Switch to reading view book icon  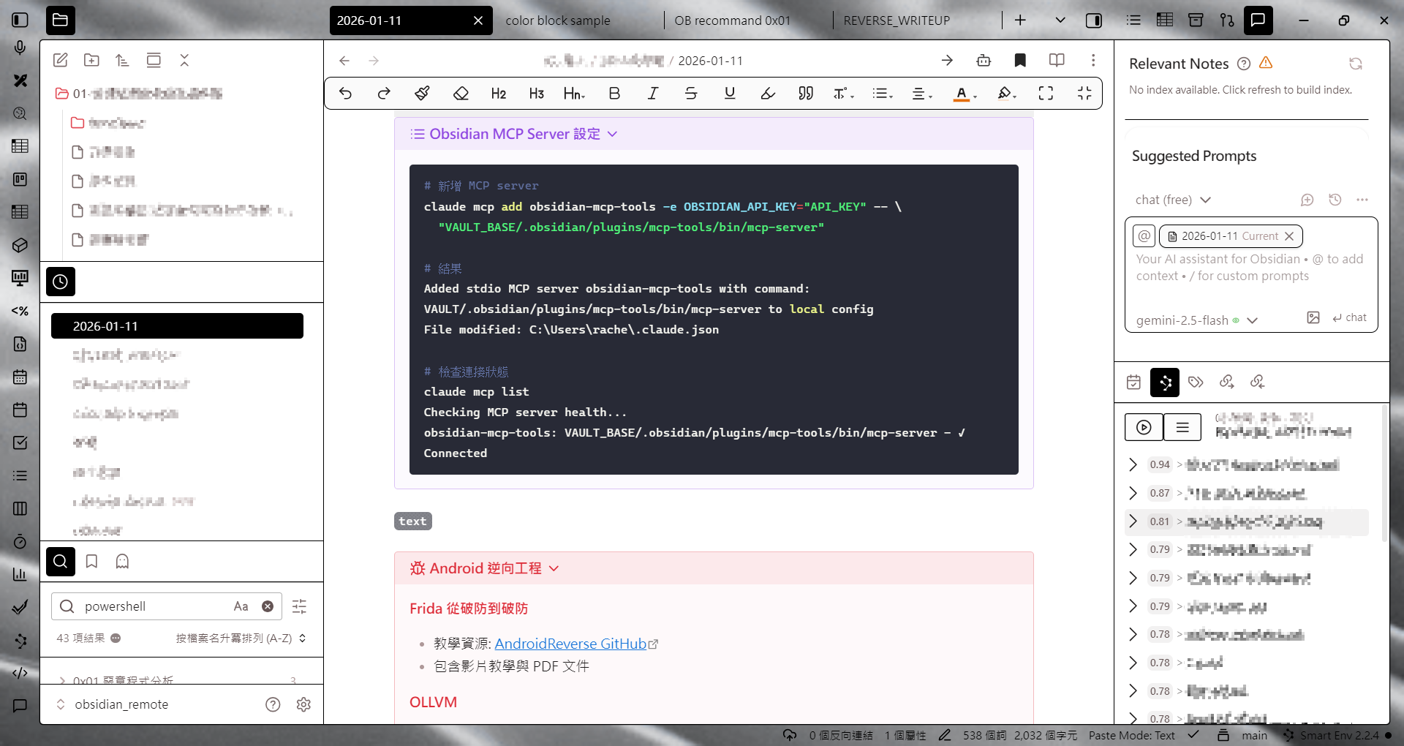[1057, 61]
